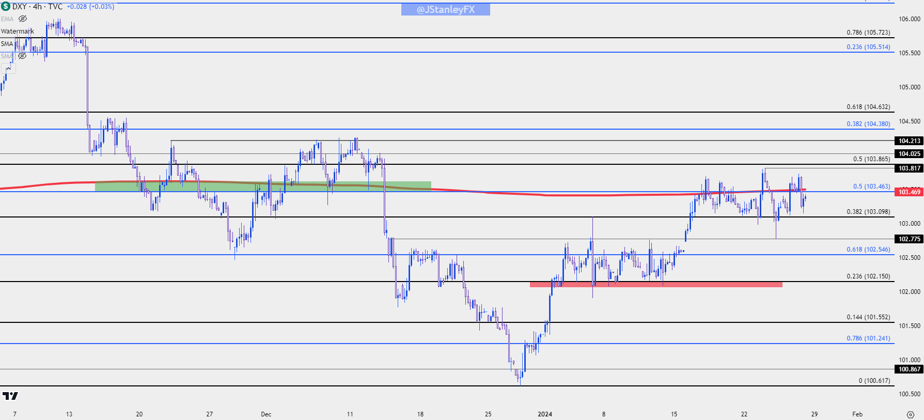
Task: Select the blue 0.236 (105.514) Fibonacci label
Action: tap(868, 46)
